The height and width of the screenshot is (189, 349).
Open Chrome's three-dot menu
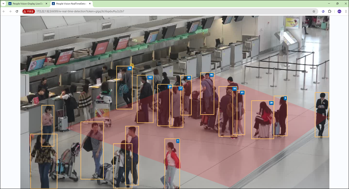(345, 11)
